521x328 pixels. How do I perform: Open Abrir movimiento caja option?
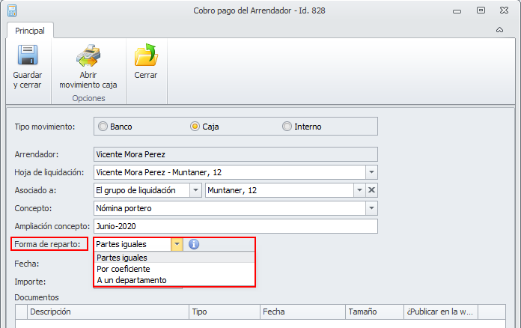pyautogui.click(x=88, y=67)
